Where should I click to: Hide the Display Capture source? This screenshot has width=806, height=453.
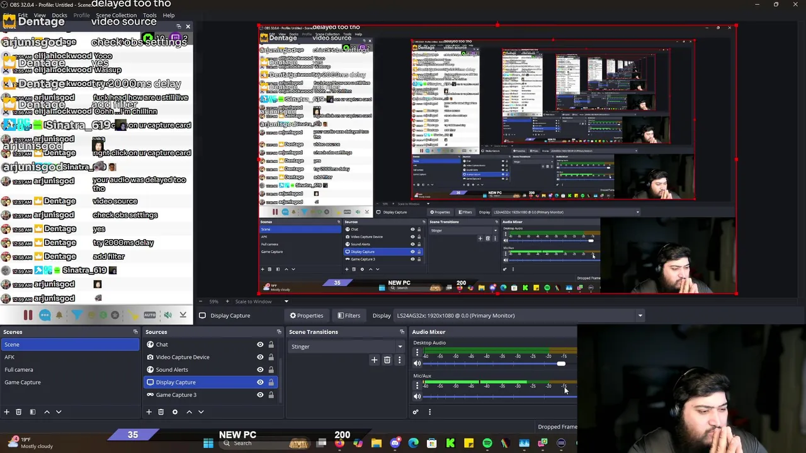tap(260, 383)
